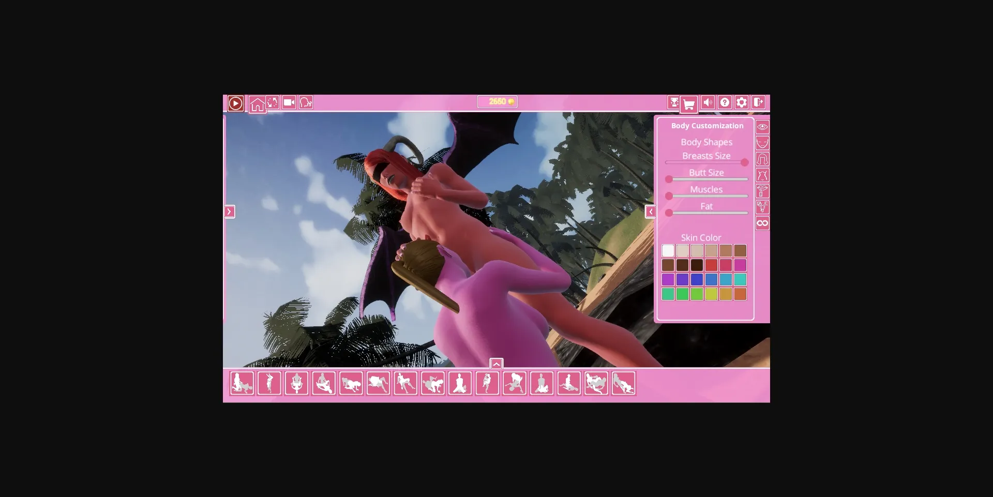993x497 pixels.
Task: Open the body shape sidebar icon
Action: pyautogui.click(x=763, y=175)
